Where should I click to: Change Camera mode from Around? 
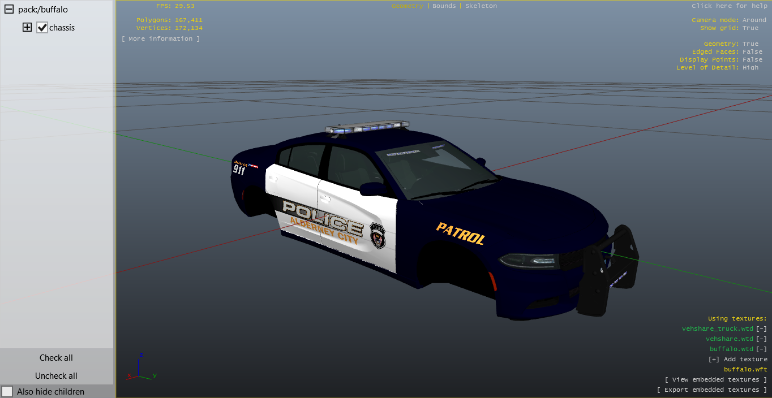(754, 20)
